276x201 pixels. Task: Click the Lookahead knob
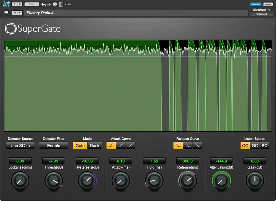coord(20,180)
